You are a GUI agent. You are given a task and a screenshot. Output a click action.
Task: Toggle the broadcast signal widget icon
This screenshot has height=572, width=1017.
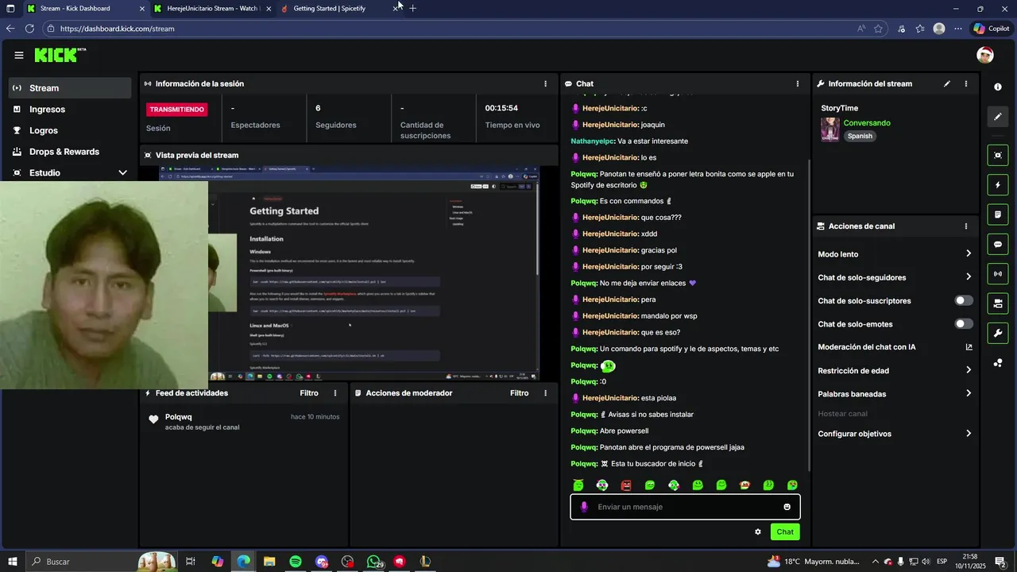[x=998, y=274]
